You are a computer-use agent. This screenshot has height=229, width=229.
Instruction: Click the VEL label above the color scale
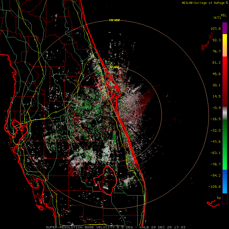tap(223, 15)
